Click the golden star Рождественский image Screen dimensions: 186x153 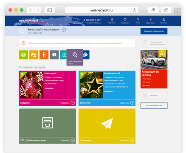91,85
